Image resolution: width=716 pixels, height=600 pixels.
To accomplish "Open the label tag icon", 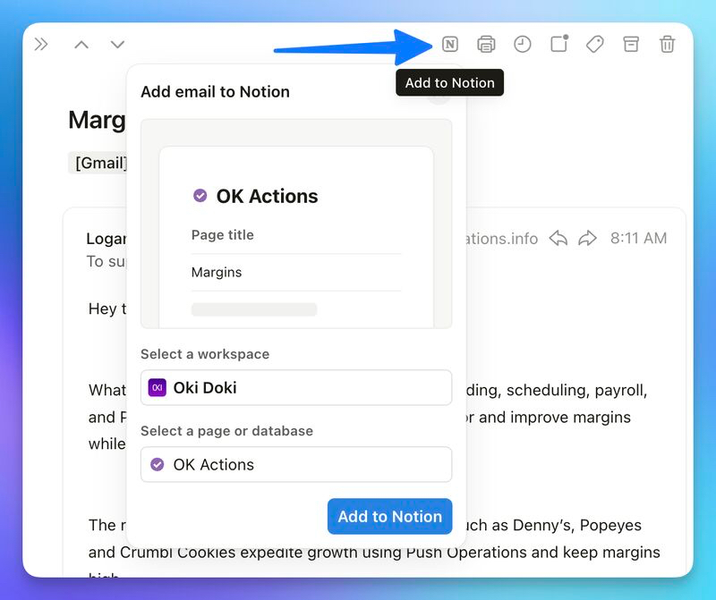I will pyautogui.click(x=594, y=44).
